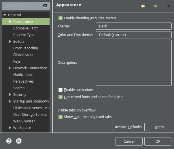Select Web Browser in the tree
The image size is (174, 149).
(24, 121)
